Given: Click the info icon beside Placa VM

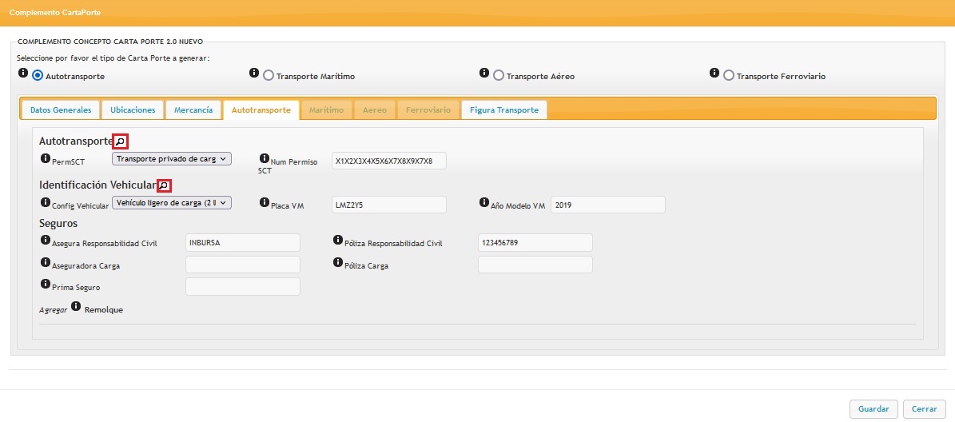Looking at the screenshot, I should (265, 203).
